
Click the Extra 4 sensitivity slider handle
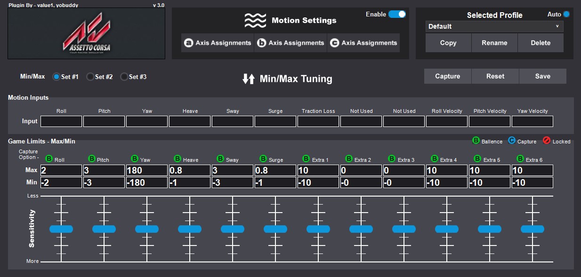447,229
